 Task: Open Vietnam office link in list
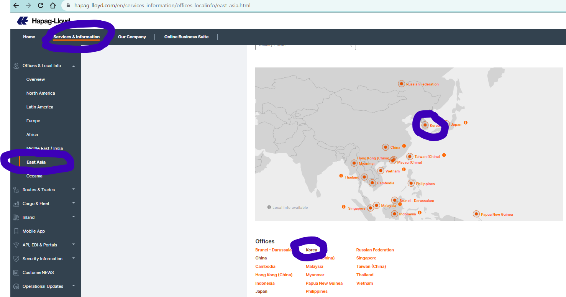pyautogui.click(x=364, y=283)
